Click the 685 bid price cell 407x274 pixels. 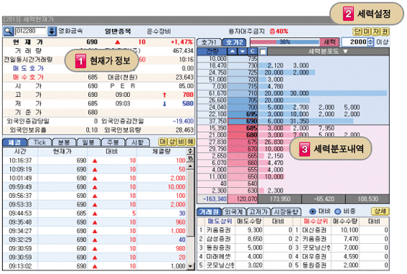243,128
